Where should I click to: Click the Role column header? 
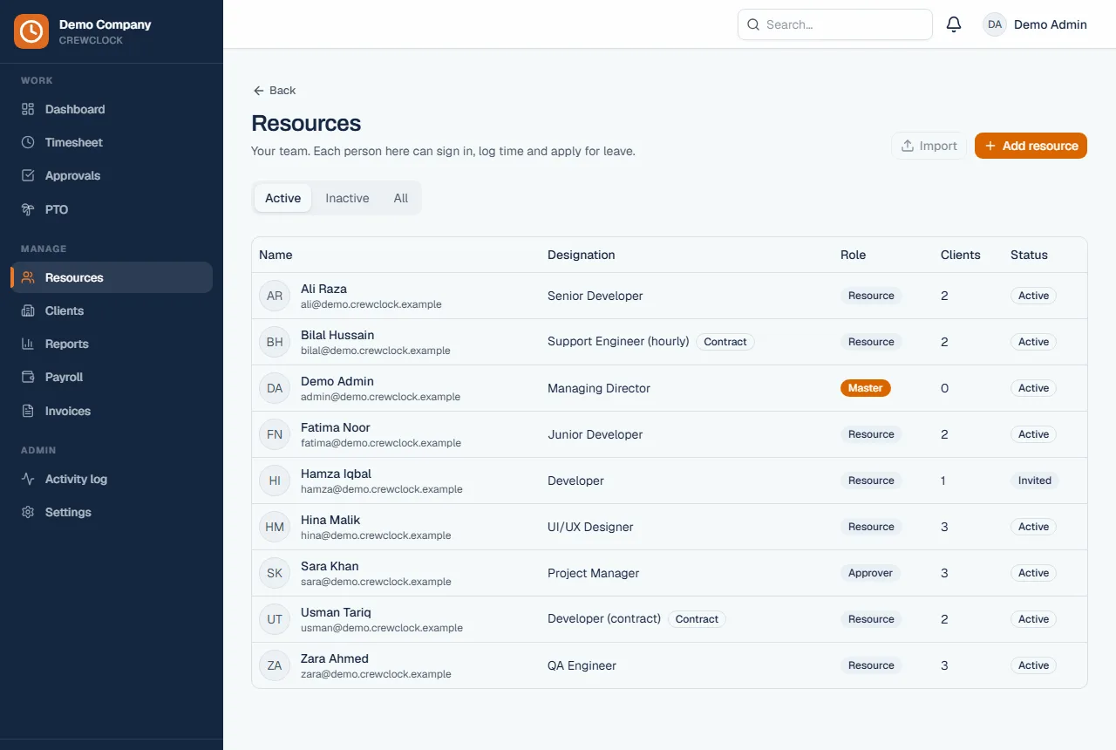[x=854, y=255]
